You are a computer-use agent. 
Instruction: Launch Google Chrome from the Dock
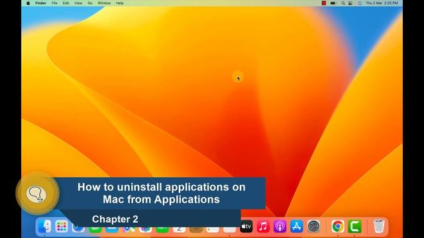coord(338,226)
